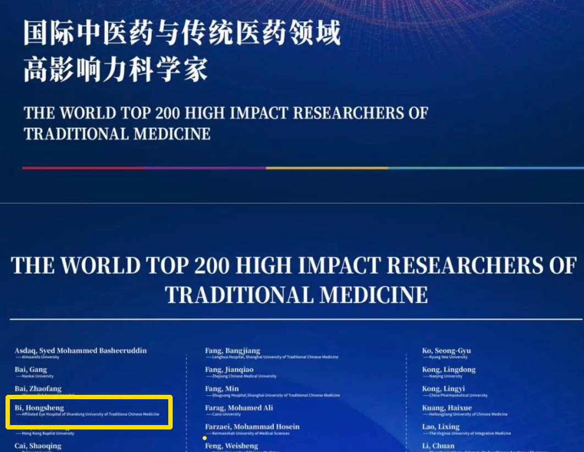The width and height of the screenshot is (584, 452).
Task: Click the Zhejiang Chinese Medical University affiliation
Action: (241, 376)
